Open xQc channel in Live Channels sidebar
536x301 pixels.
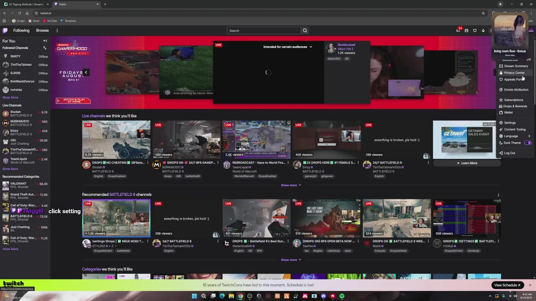[25, 142]
